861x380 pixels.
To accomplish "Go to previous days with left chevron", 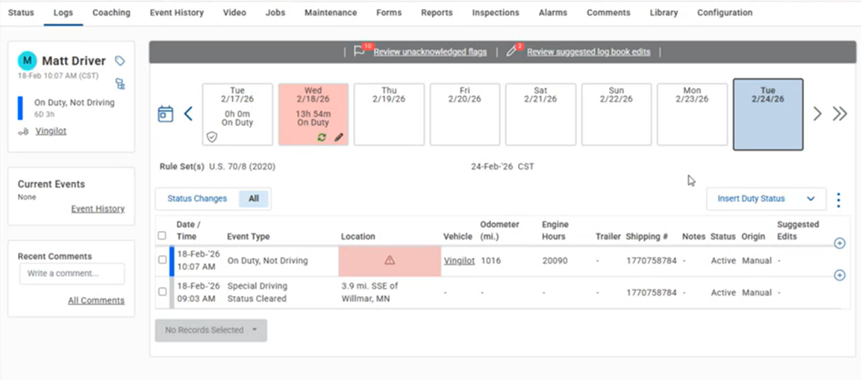I will [188, 114].
